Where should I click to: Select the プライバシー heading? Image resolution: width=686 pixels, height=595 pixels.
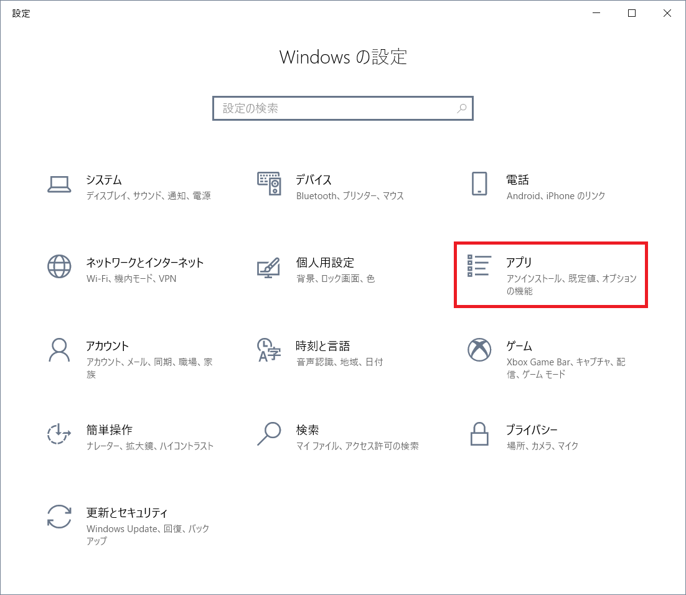click(532, 430)
